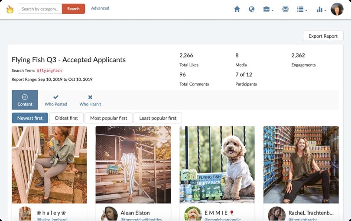Screen dimensions: 351x221
Task: Open the dog with Flying Fish photo
Action: pyautogui.click(x=217, y=164)
